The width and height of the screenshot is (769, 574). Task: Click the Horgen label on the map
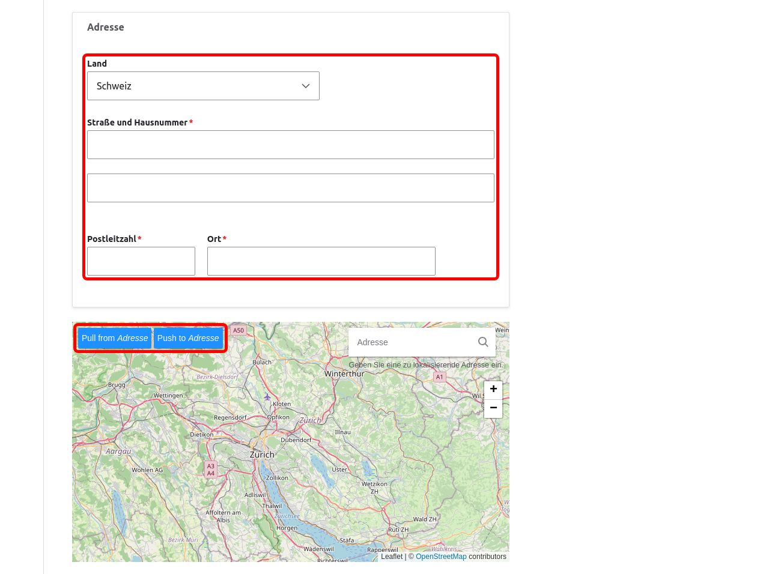287,528
